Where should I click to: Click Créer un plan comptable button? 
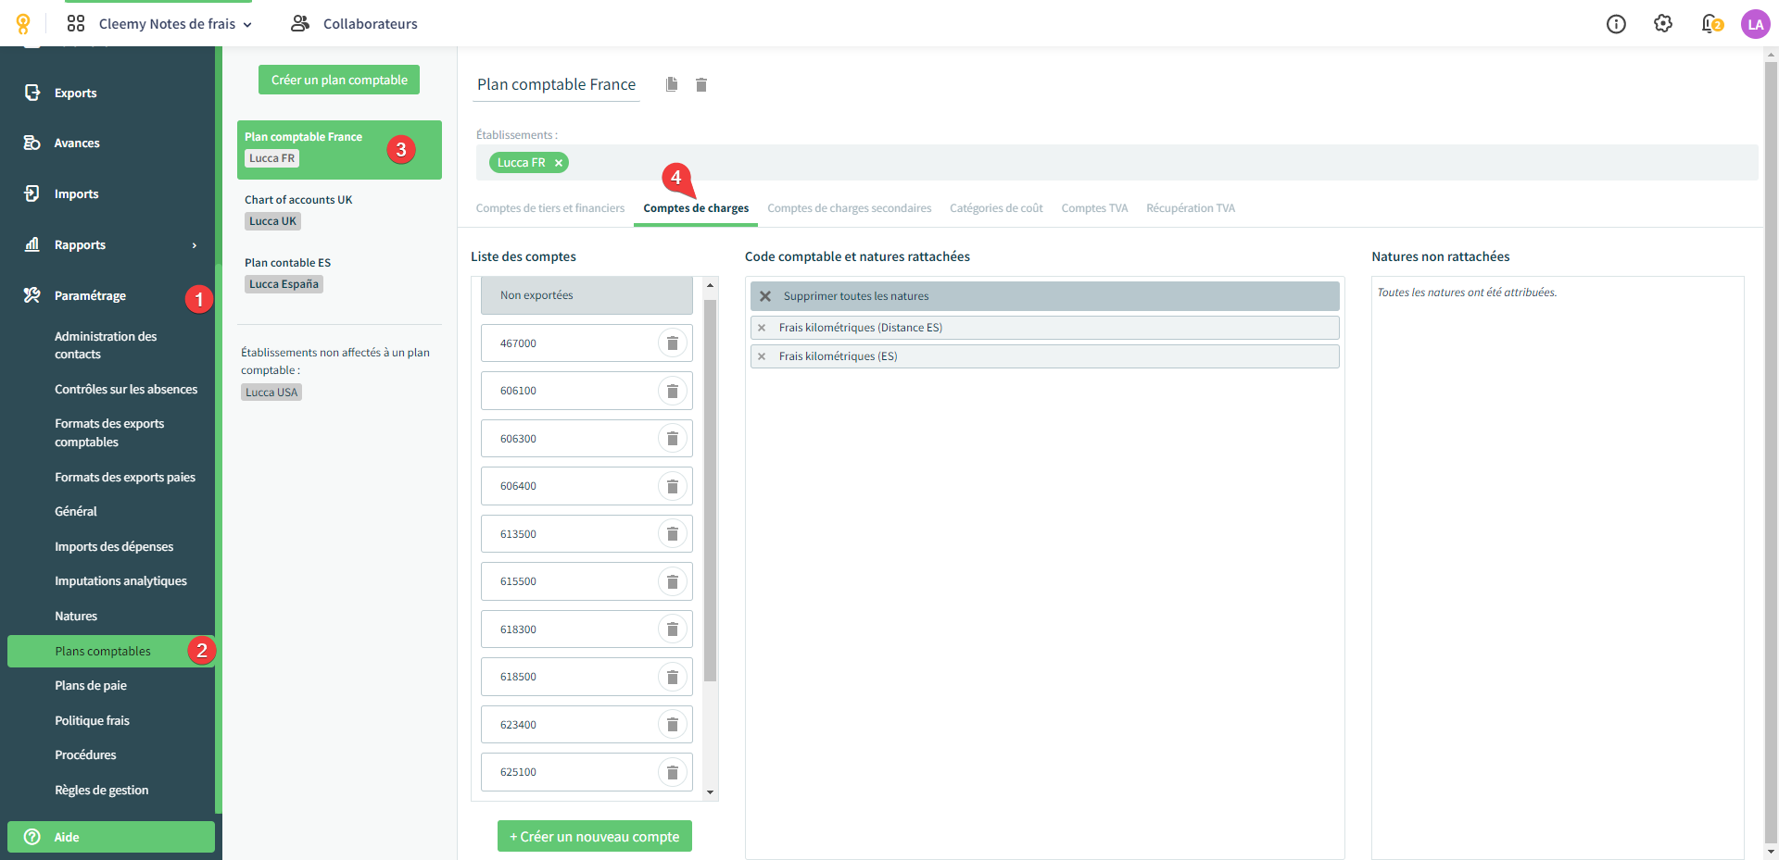pos(339,80)
